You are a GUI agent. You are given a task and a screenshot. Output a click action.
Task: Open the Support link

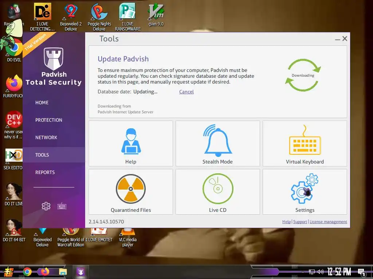300,222
